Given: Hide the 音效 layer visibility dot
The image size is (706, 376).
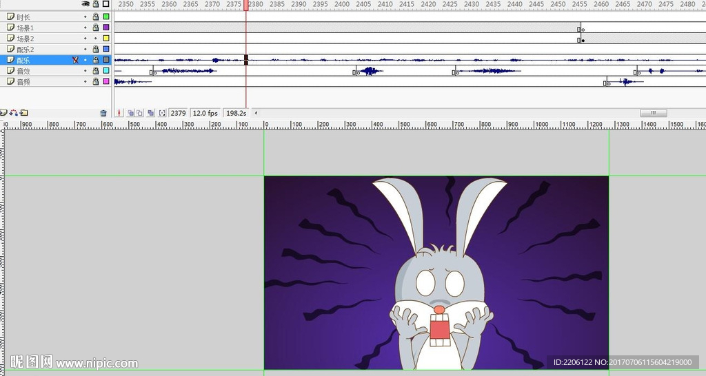Looking at the screenshot, I should [x=85, y=71].
